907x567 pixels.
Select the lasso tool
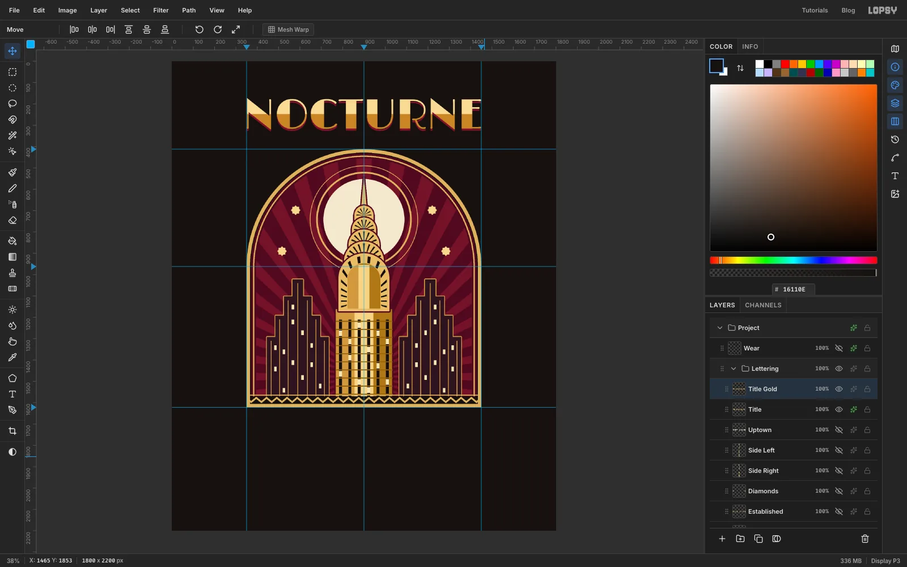pyautogui.click(x=12, y=104)
